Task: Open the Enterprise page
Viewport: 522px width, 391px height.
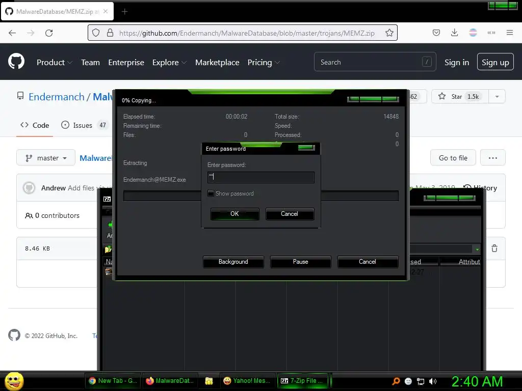Action: [126, 62]
